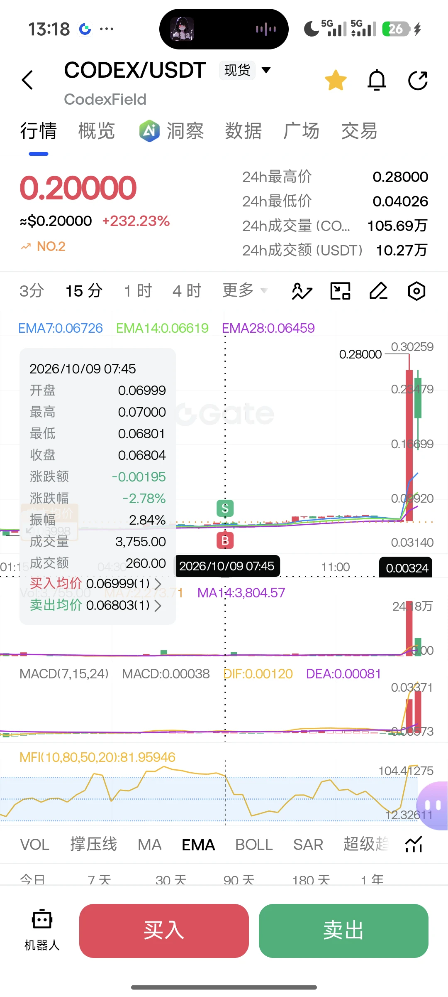Tap the back arrow icon
This screenshot has width=448, height=997.
click(27, 80)
